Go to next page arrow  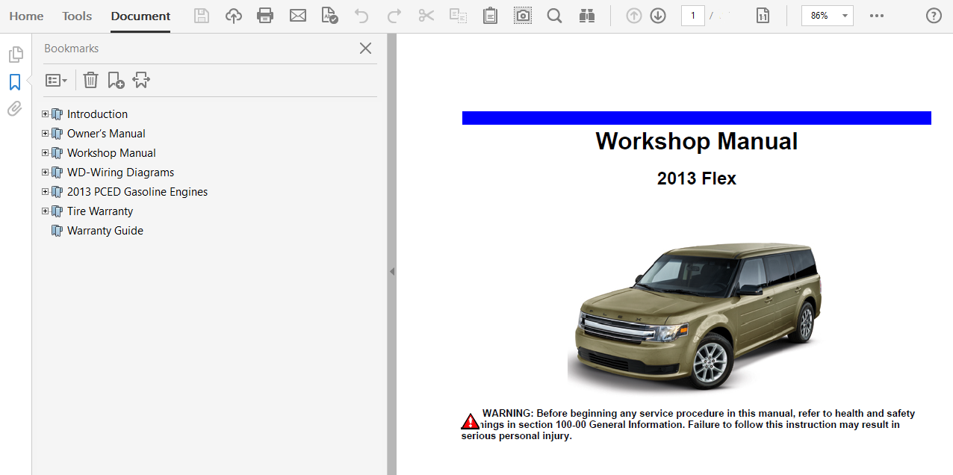tap(658, 16)
